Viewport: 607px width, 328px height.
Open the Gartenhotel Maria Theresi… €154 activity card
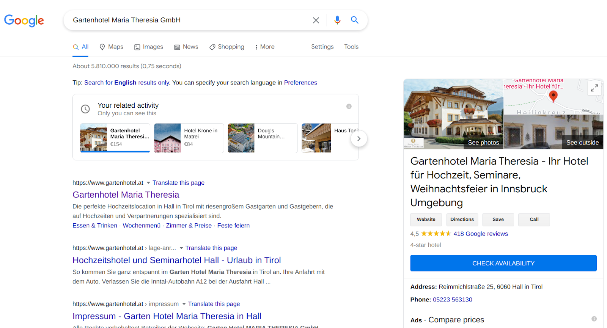pyautogui.click(x=115, y=138)
